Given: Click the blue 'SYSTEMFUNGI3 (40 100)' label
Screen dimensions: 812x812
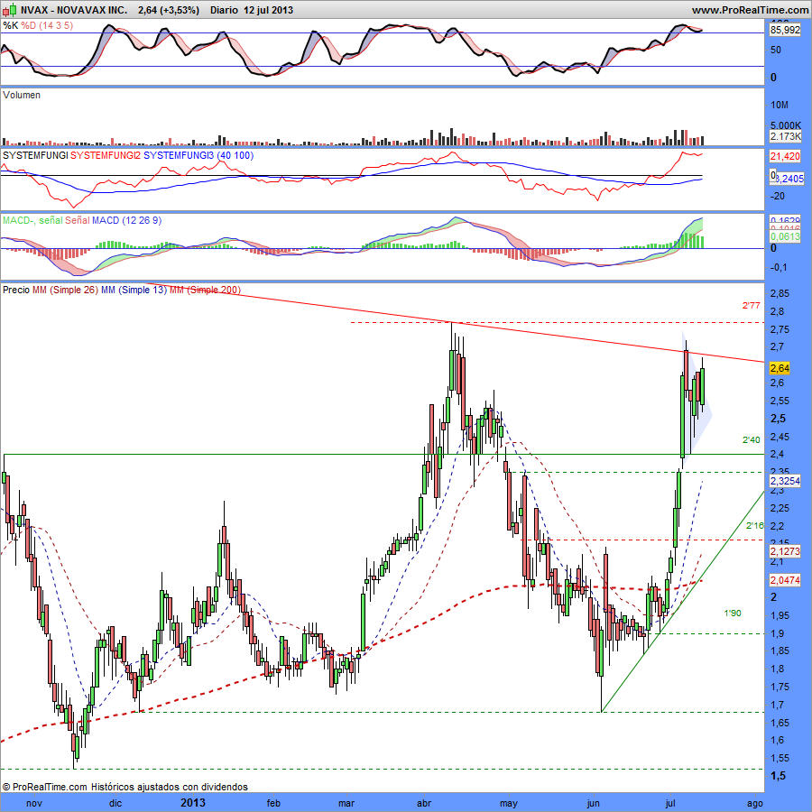Looking at the screenshot, I should pyautogui.click(x=198, y=155).
